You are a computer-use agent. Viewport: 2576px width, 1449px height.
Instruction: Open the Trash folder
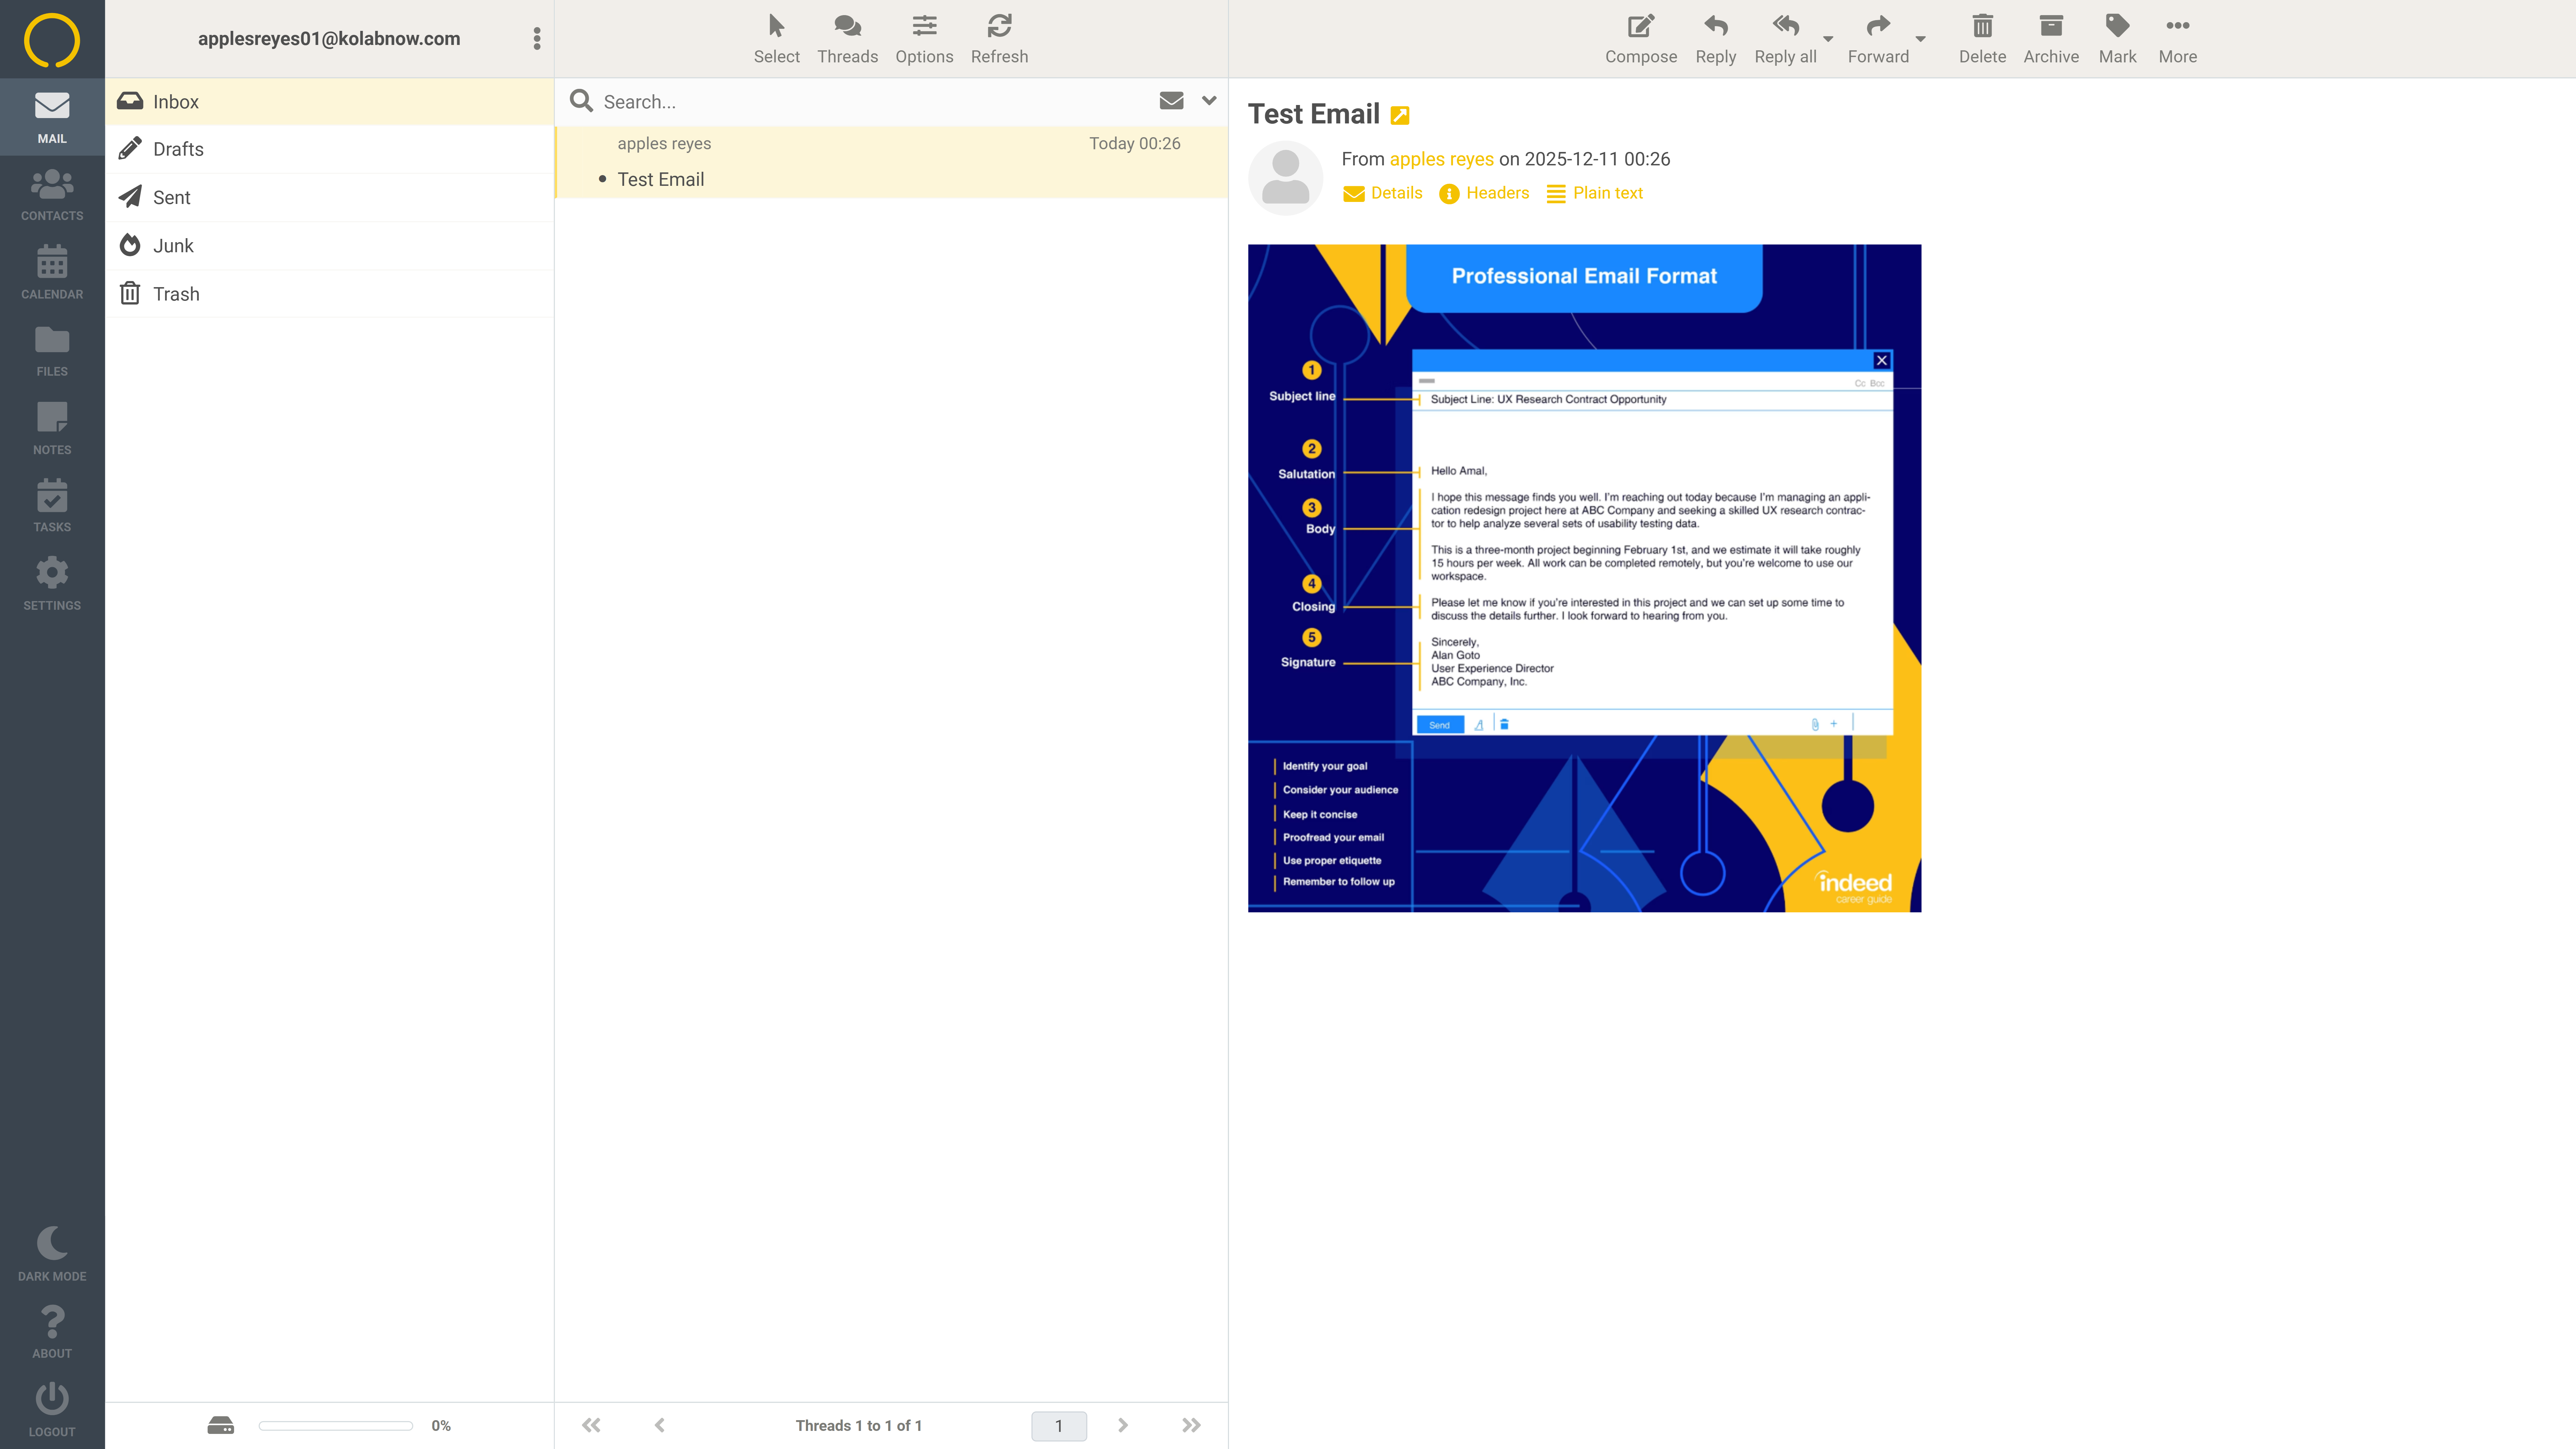coord(176,294)
